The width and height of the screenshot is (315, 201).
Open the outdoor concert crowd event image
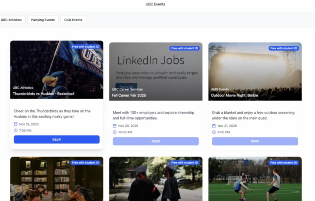[x=255, y=71]
